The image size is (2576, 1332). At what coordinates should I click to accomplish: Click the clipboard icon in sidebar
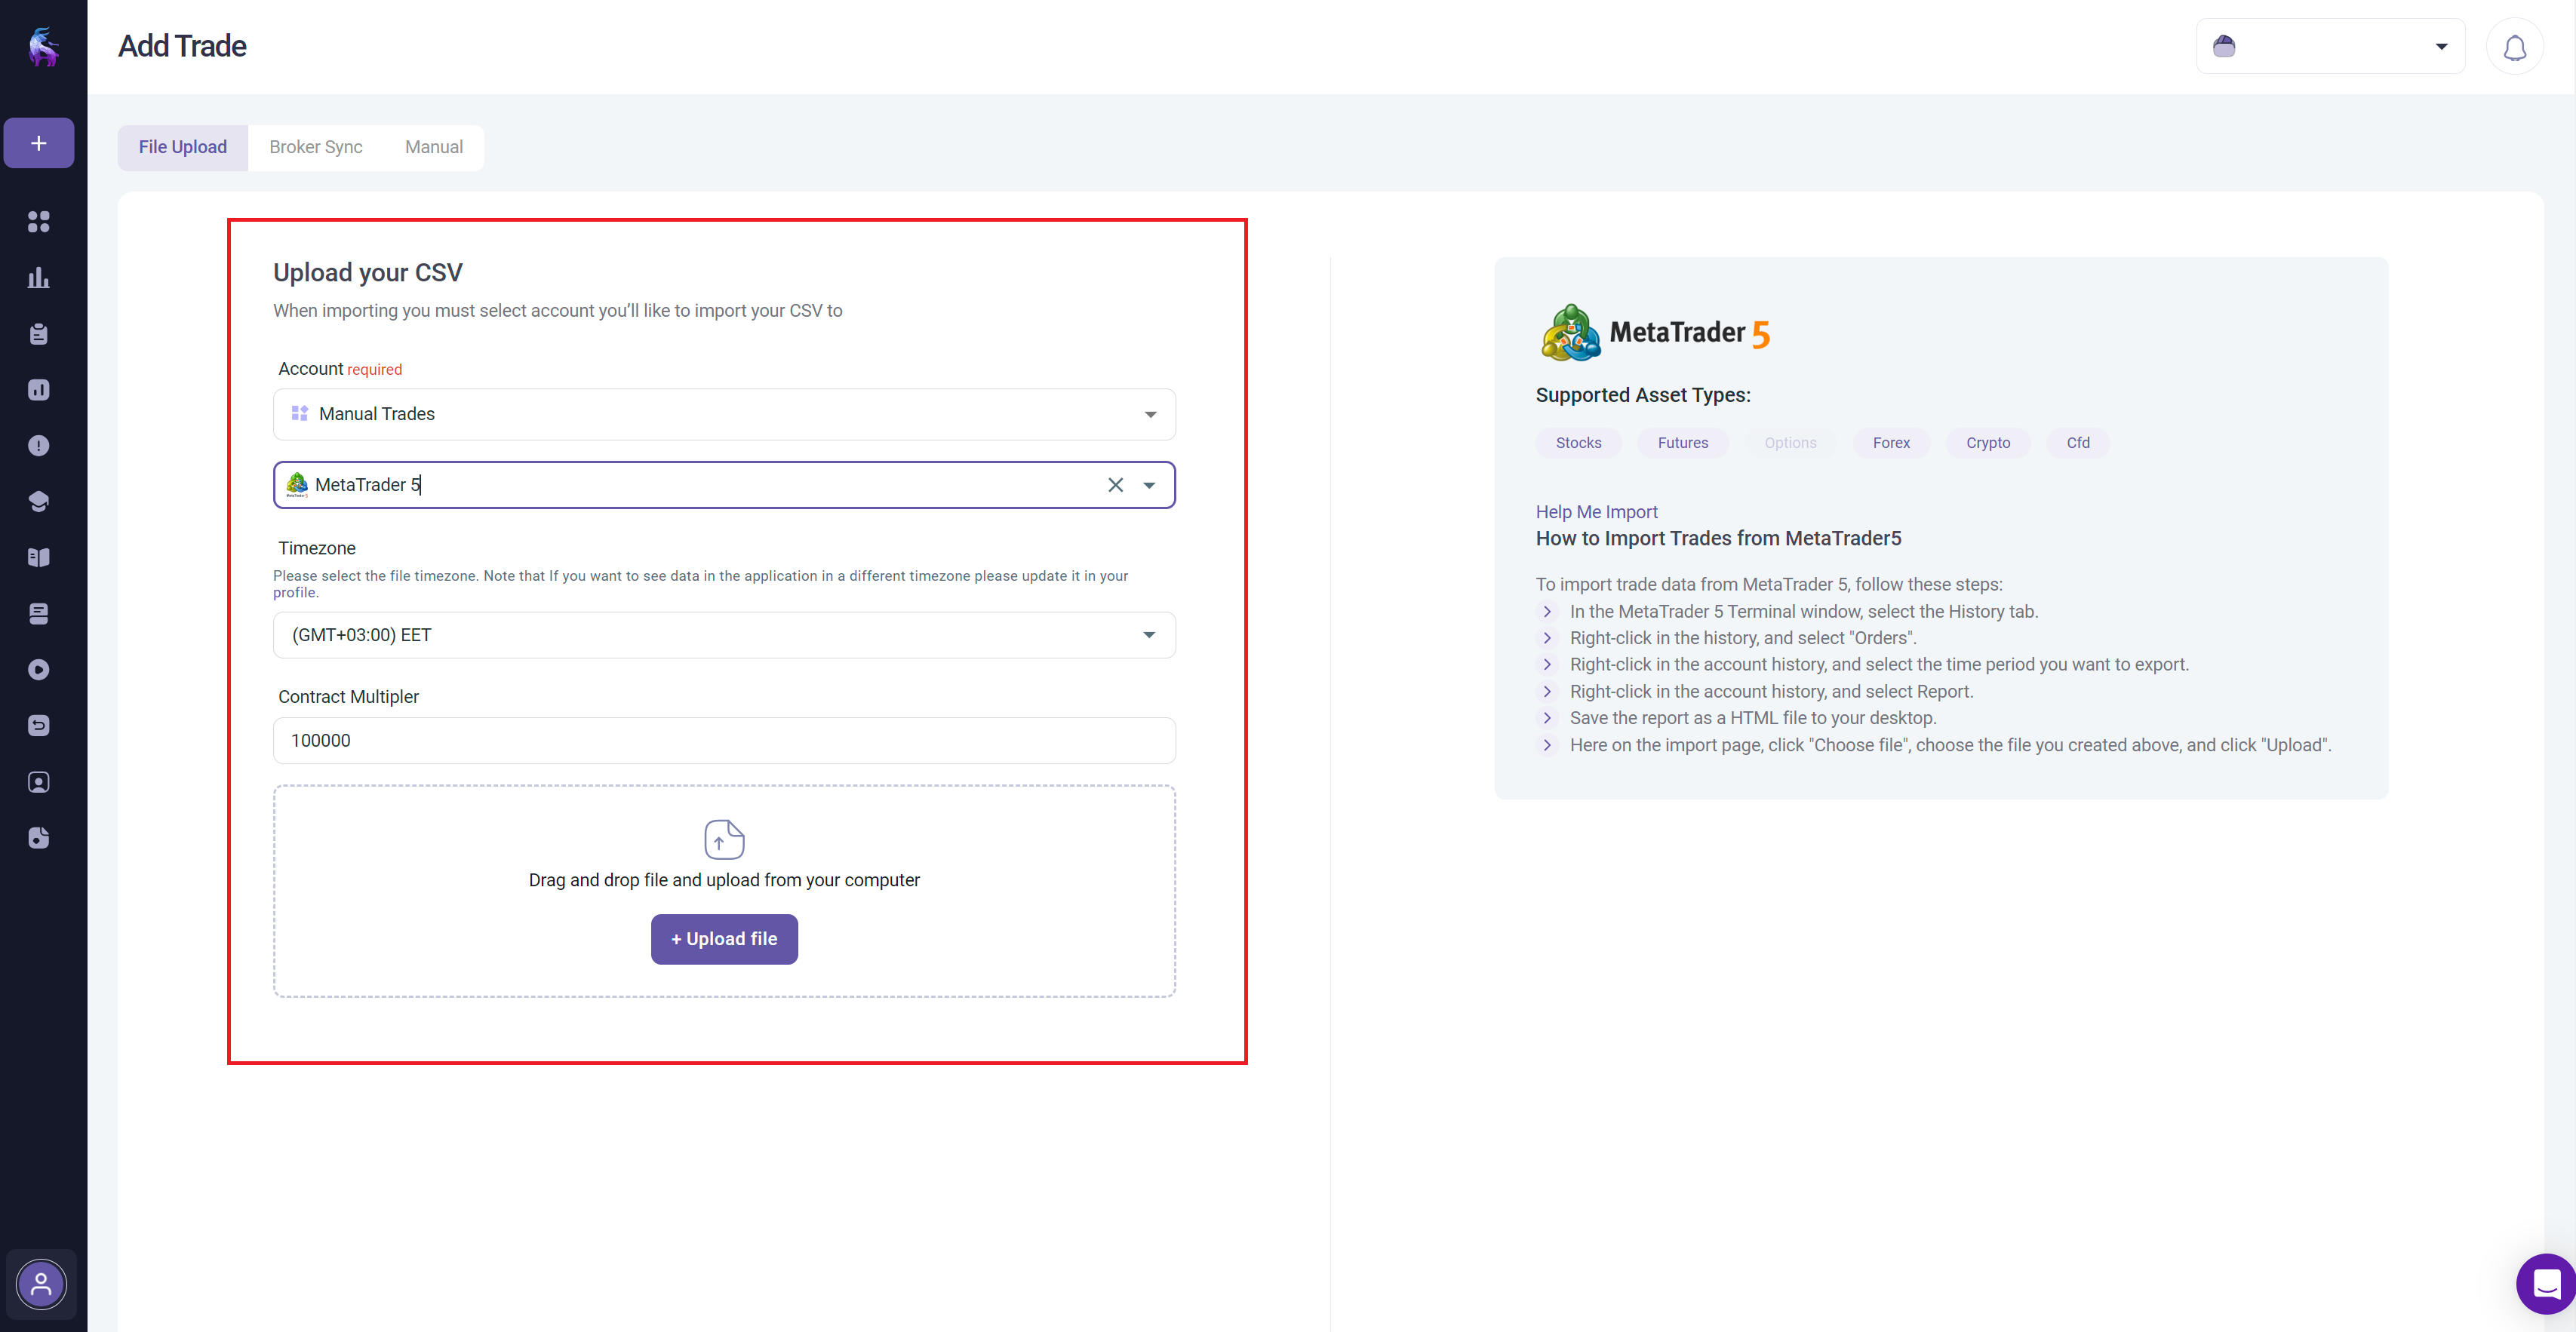click(x=38, y=333)
